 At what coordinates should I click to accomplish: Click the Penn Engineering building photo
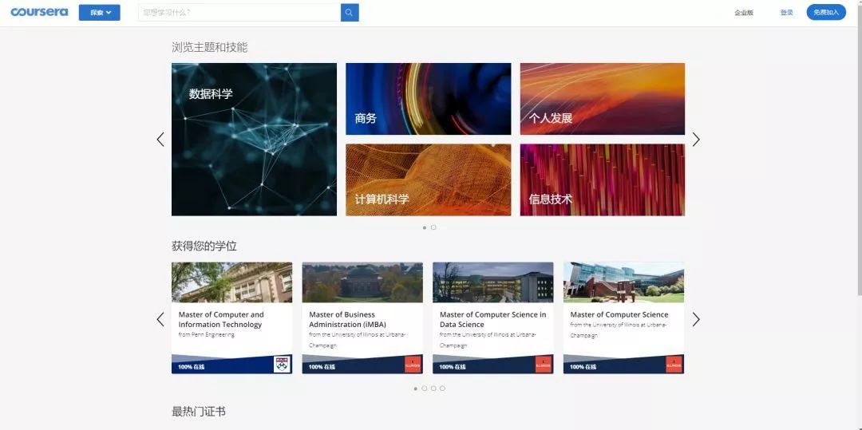tap(232, 282)
